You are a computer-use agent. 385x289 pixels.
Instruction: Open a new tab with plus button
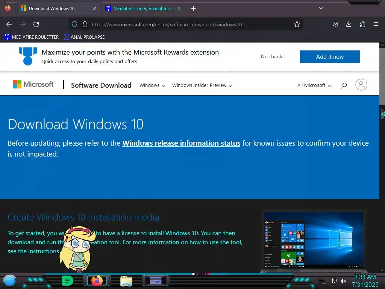(x=194, y=9)
